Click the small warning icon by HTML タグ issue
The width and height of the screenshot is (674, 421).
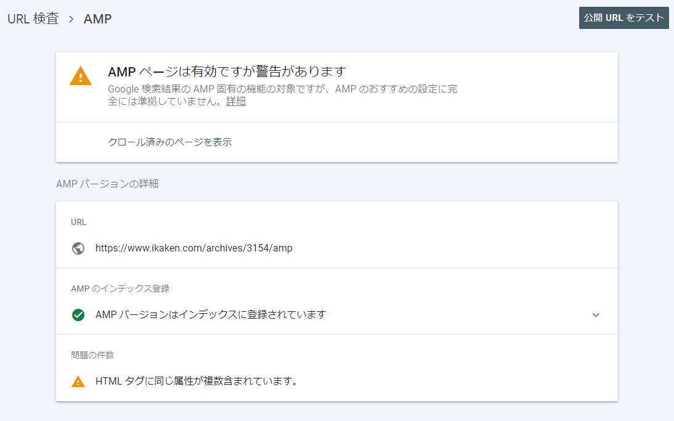tap(78, 382)
